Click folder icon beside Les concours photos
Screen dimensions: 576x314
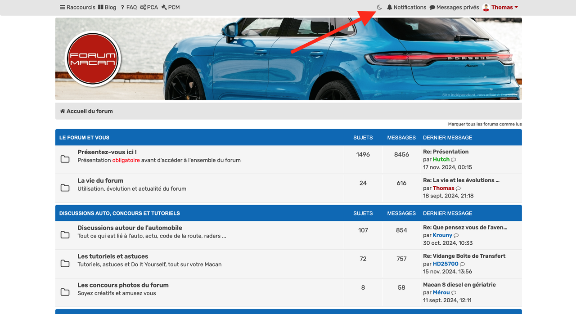65,292
